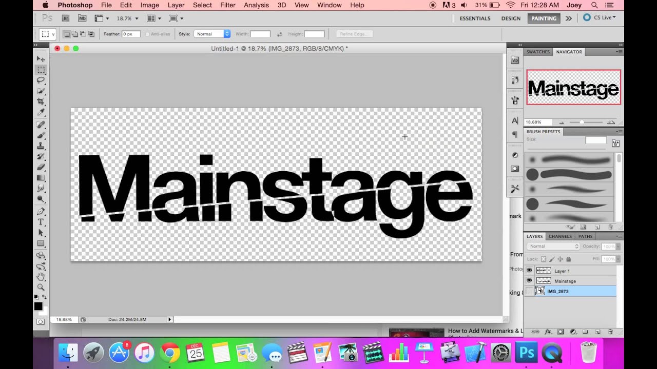The width and height of the screenshot is (657, 369).
Task: Open the Paragraph panel icon in dock
Action: pyautogui.click(x=515, y=135)
